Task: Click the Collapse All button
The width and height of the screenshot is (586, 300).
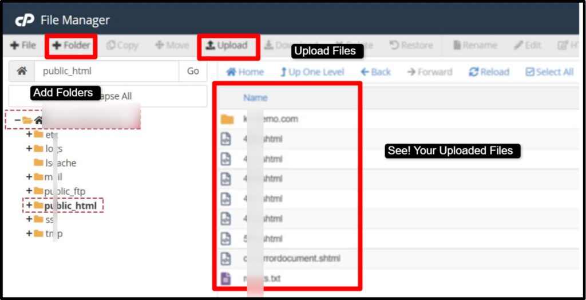Action: click(x=108, y=96)
